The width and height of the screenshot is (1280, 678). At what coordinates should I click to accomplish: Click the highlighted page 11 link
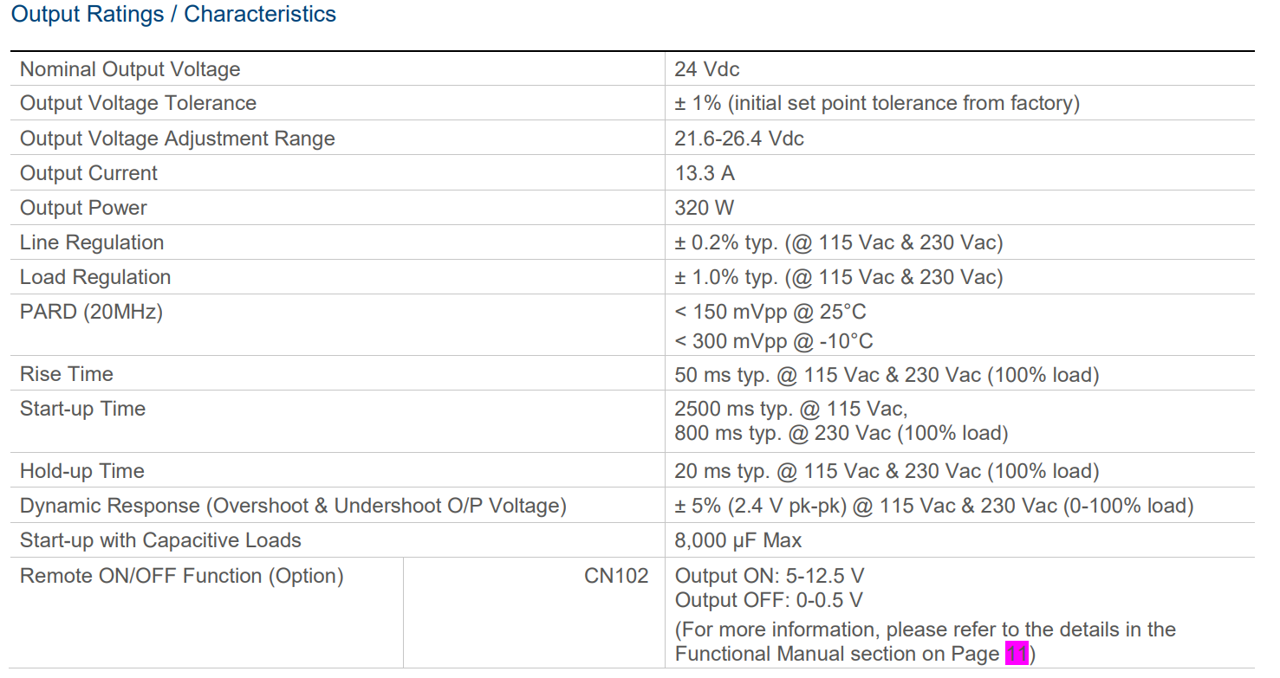pyautogui.click(x=1016, y=654)
